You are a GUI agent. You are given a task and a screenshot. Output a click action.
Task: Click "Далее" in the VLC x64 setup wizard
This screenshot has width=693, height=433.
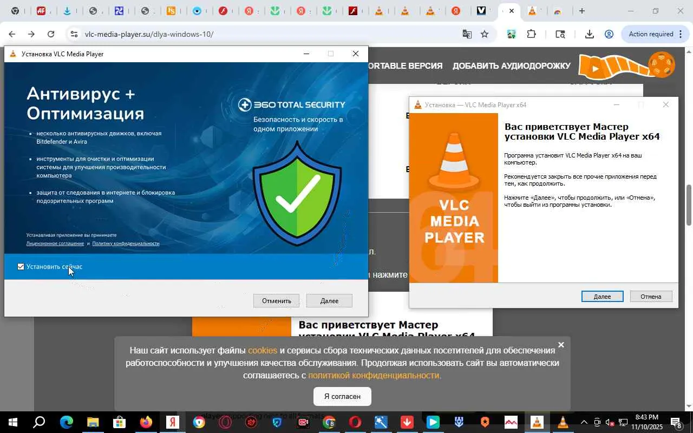pyautogui.click(x=602, y=296)
